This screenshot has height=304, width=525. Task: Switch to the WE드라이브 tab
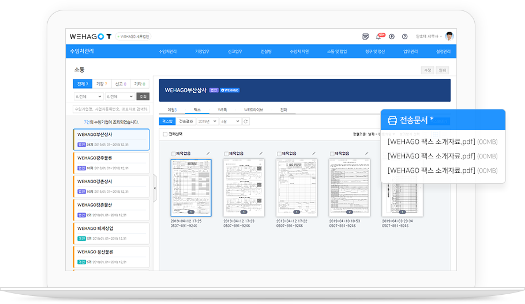click(x=253, y=109)
